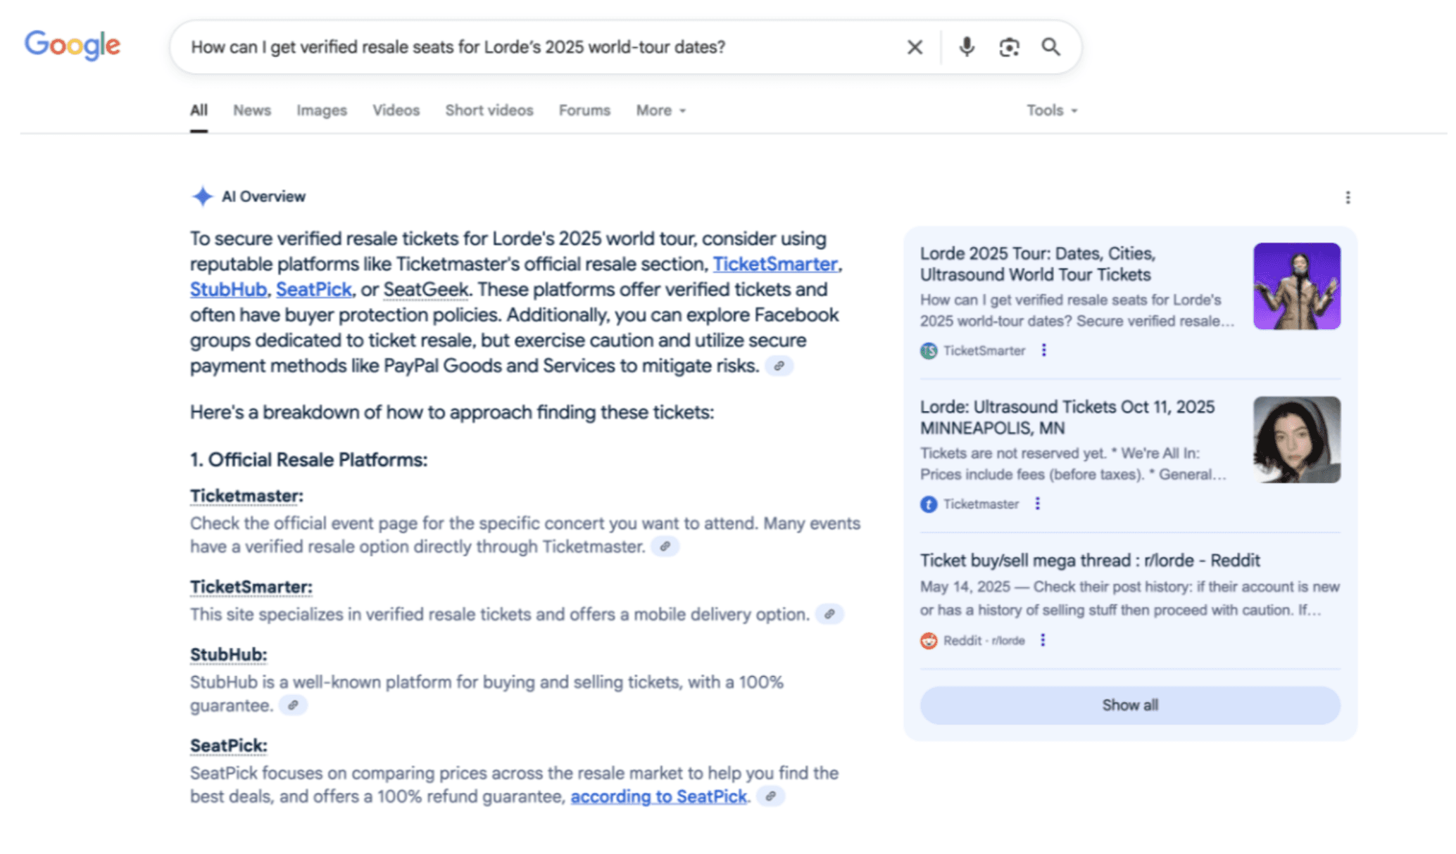1456x854 pixels.
Task: Click source link icon after StubHub guarantee text
Action: coord(293,706)
